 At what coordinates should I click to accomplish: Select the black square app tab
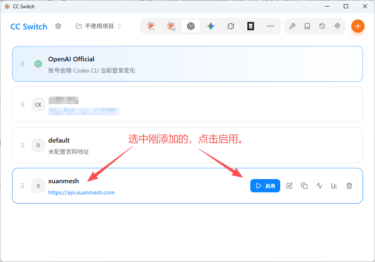250,26
